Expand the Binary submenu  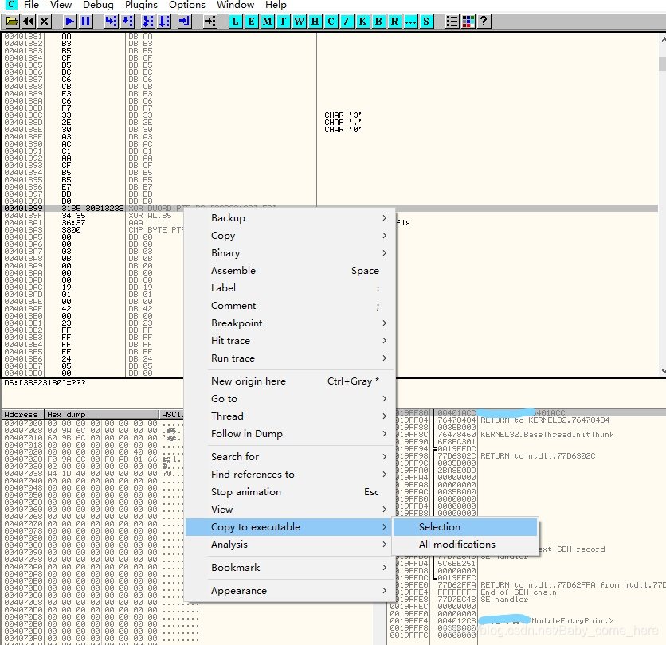(290, 253)
